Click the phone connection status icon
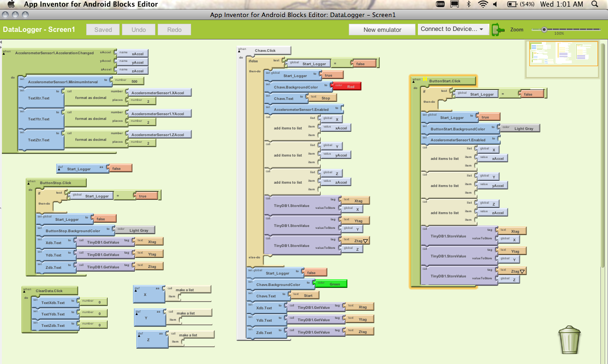 [x=498, y=30]
